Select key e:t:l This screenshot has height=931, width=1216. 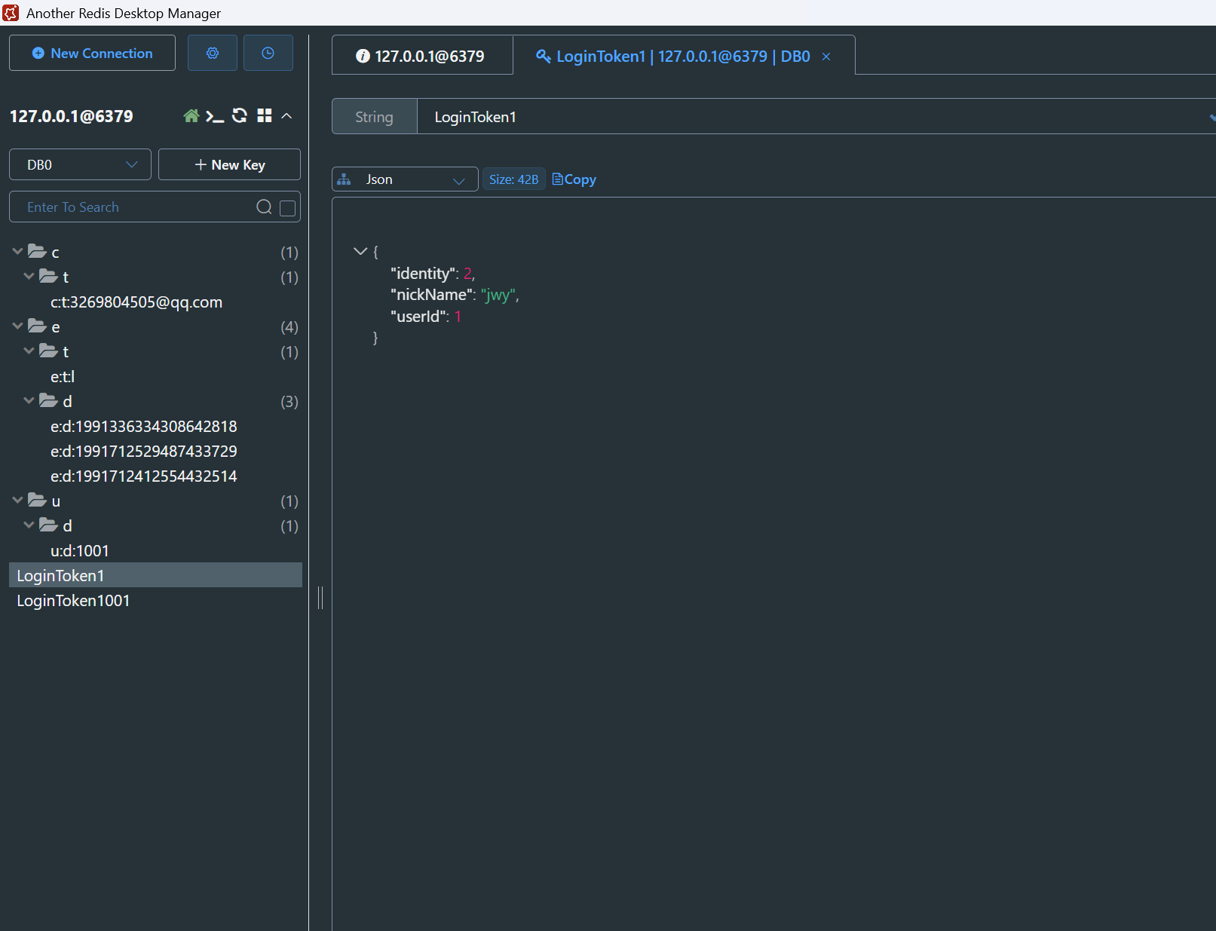63,377
